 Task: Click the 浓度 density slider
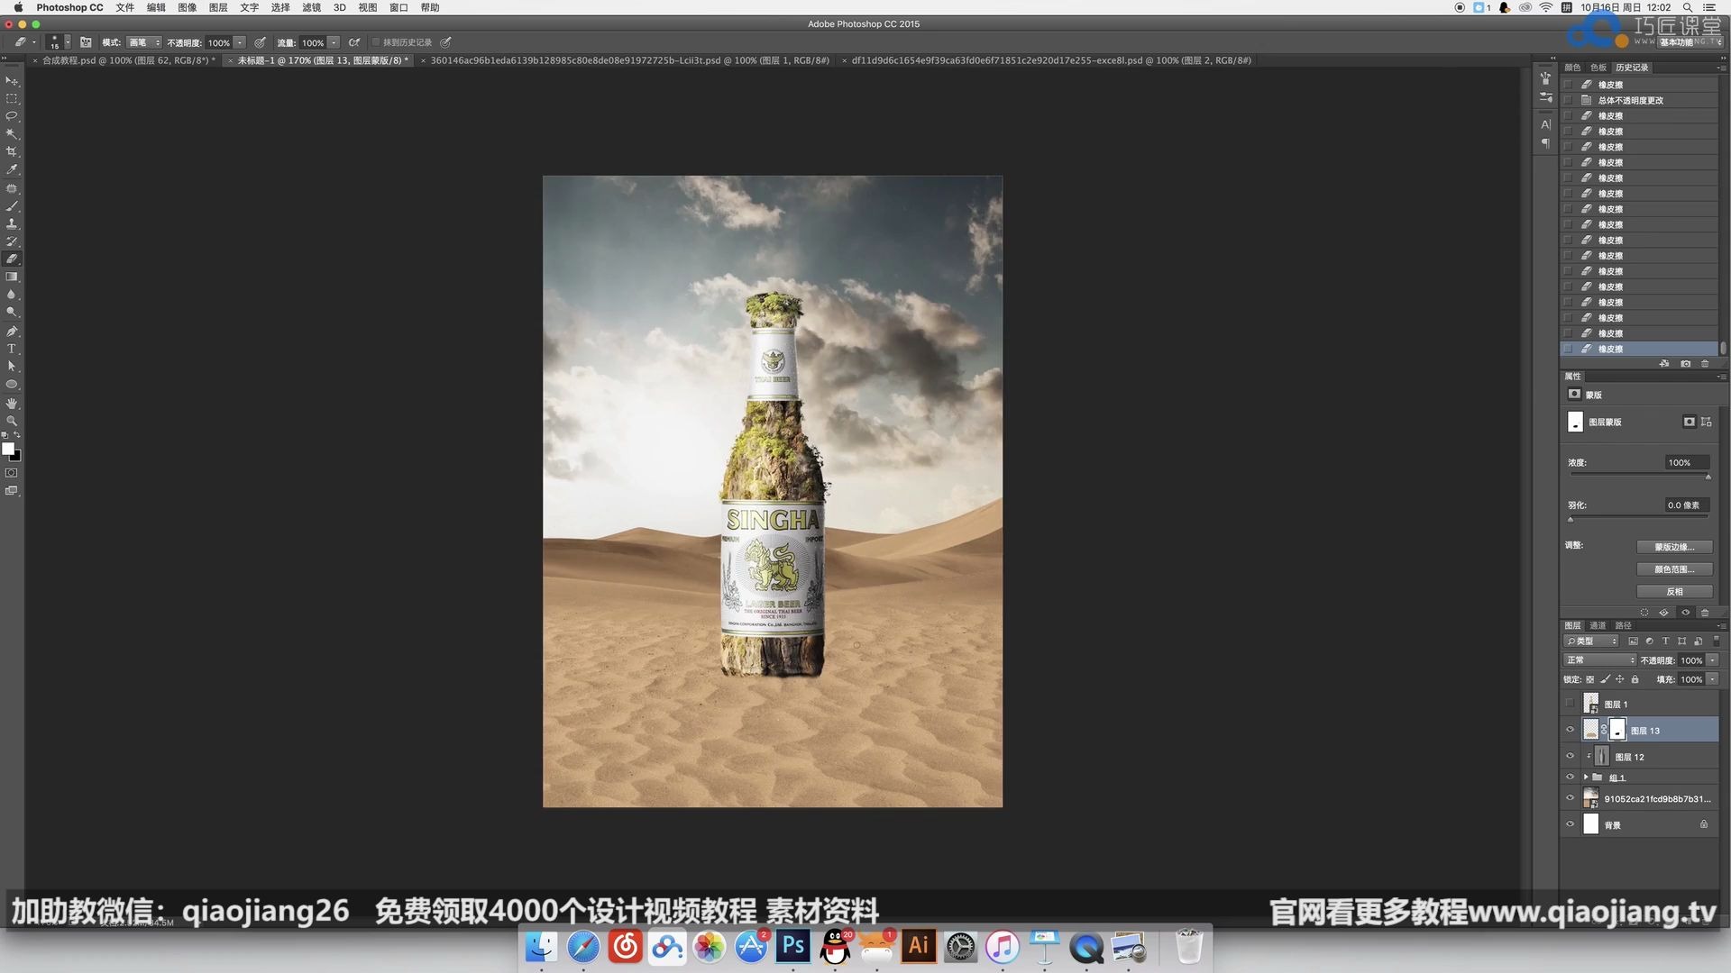(x=1639, y=474)
